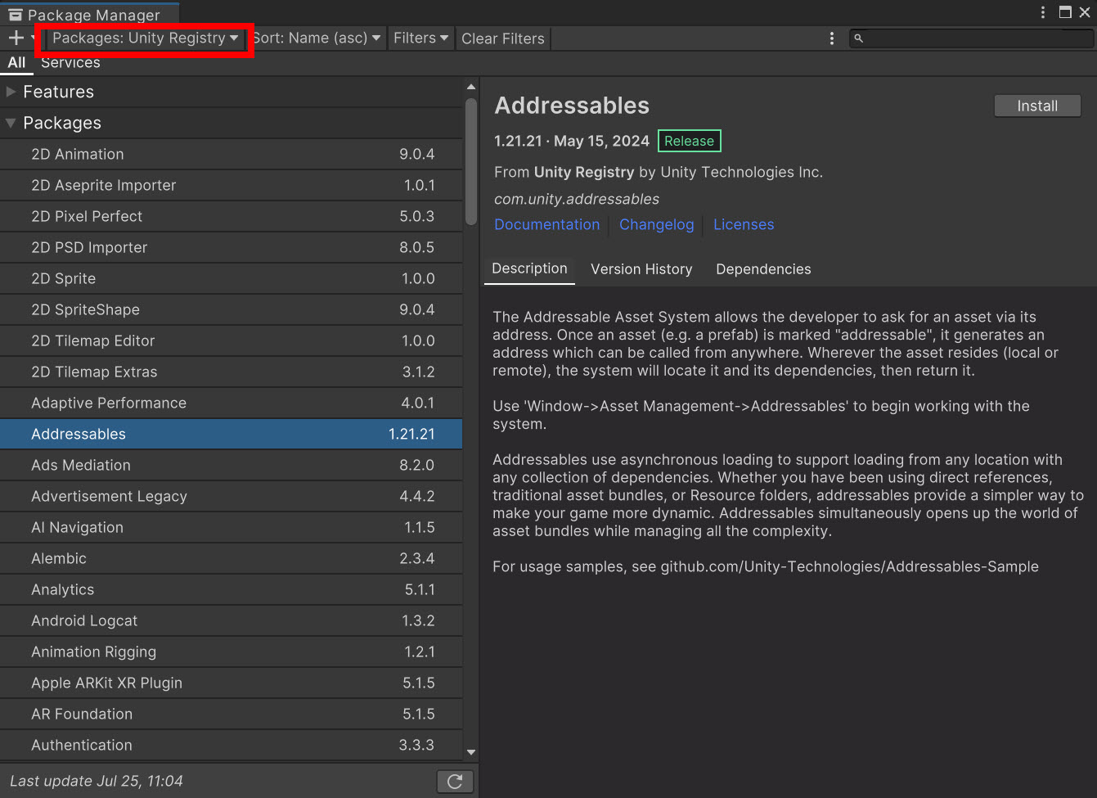Click the Clear Filters button
The image size is (1097, 798).
(503, 38)
